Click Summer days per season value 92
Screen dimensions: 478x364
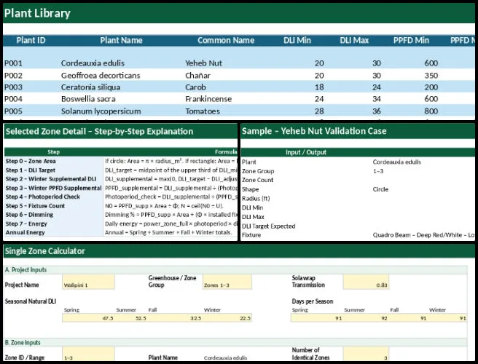coord(384,318)
